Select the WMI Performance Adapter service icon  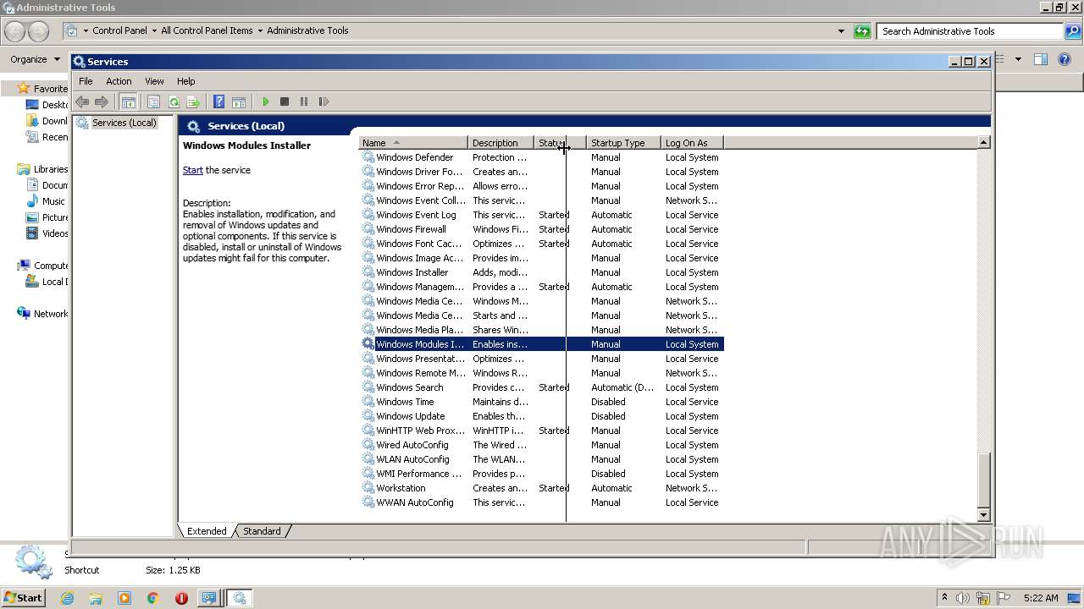pyautogui.click(x=368, y=474)
